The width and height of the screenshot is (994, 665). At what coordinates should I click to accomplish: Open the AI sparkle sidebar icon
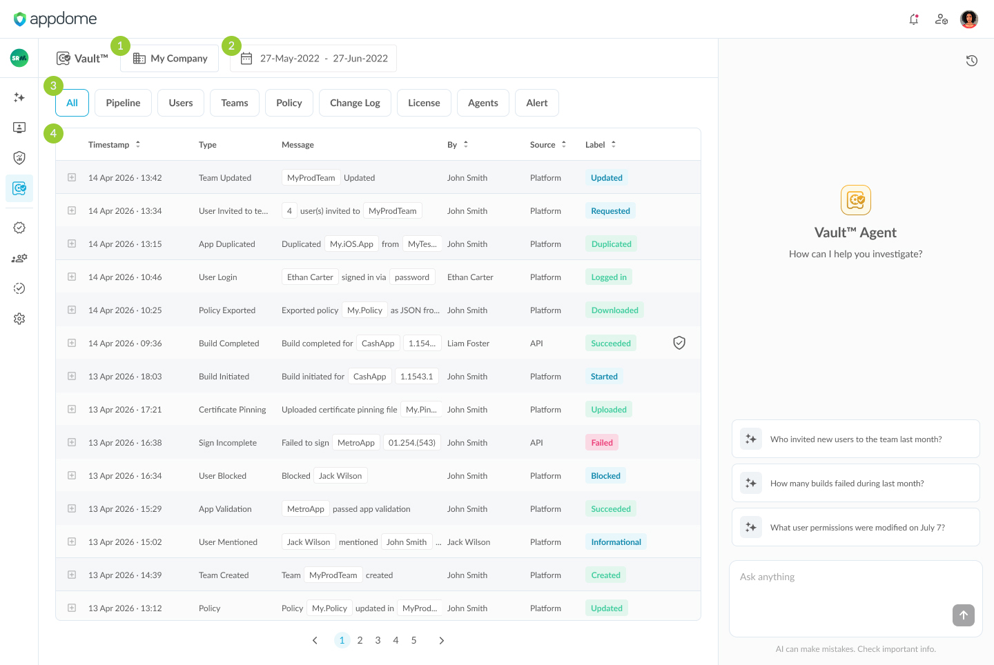pyautogui.click(x=19, y=97)
